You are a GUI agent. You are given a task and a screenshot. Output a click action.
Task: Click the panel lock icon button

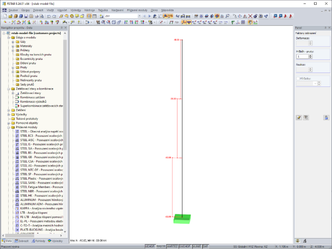pyautogui.click(x=326, y=118)
